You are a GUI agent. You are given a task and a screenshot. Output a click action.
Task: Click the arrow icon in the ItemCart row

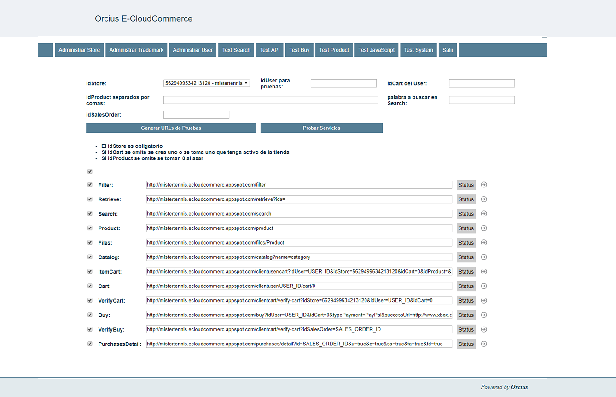click(x=484, y=271)
